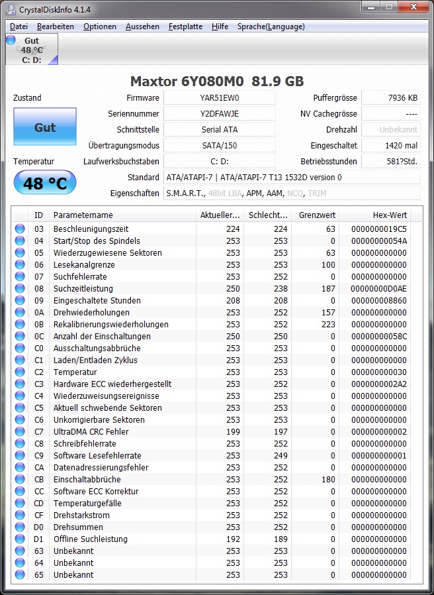Image resolution: width=434 pixels, height=595 pixels.
Task: Click the blue status orb for Beschleunigungszeit
Action: point(20,229)
